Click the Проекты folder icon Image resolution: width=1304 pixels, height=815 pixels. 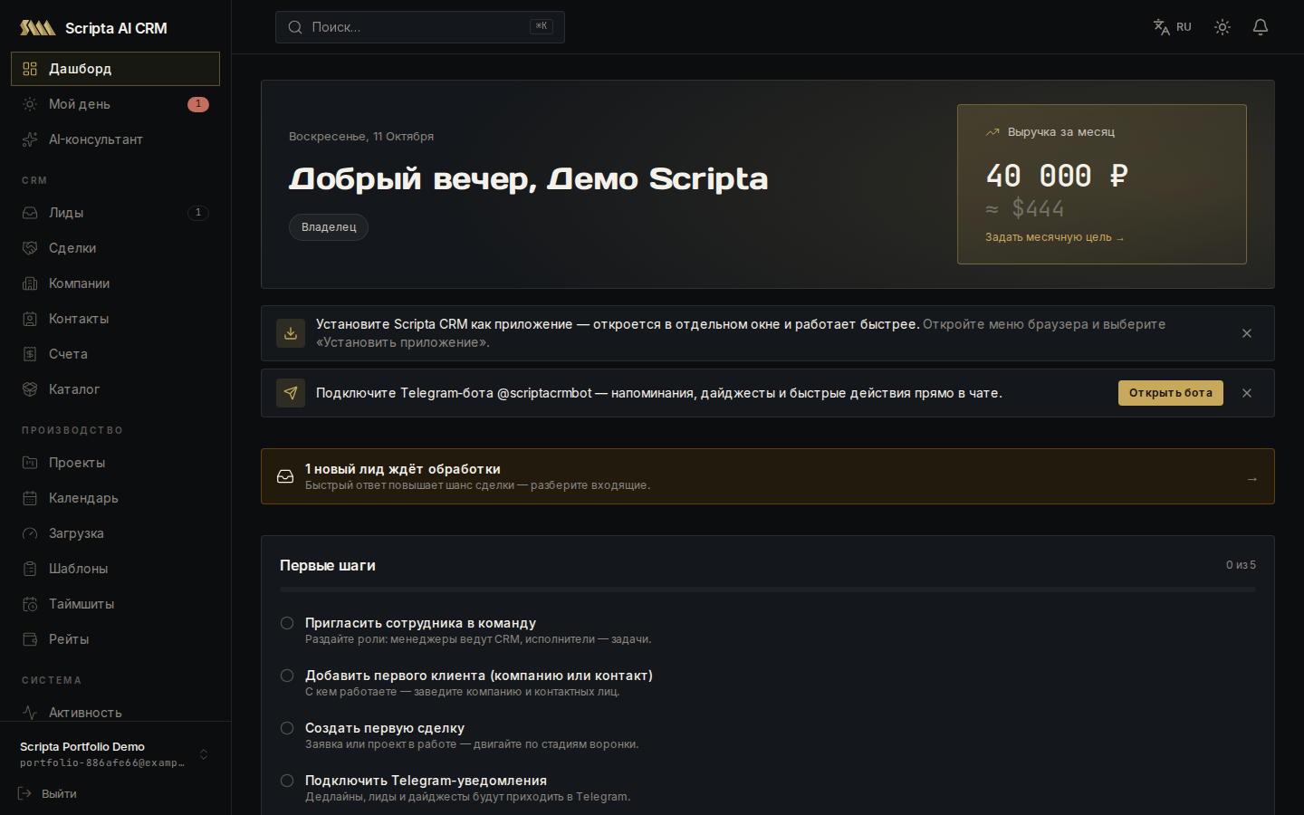30,463
